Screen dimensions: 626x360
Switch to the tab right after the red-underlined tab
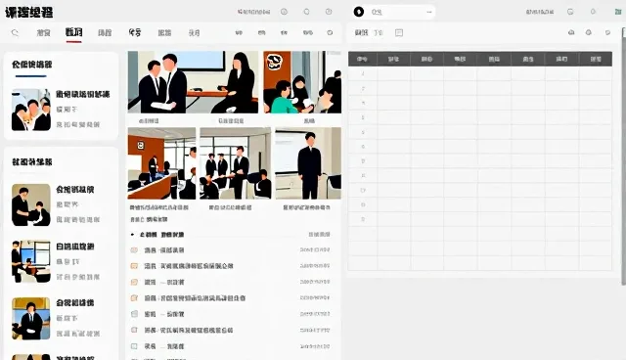(x=105, y=32)
